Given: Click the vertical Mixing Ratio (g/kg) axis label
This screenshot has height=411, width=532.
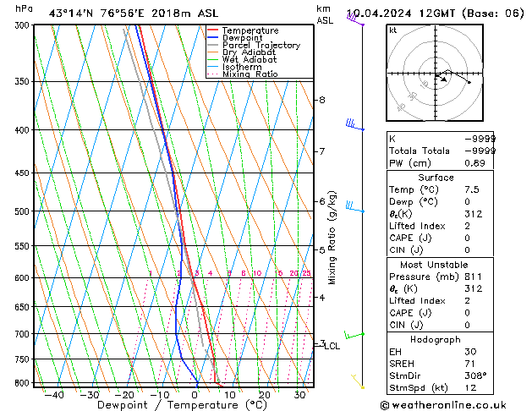Looking at the screenshot, I should (x=332, y=238).
